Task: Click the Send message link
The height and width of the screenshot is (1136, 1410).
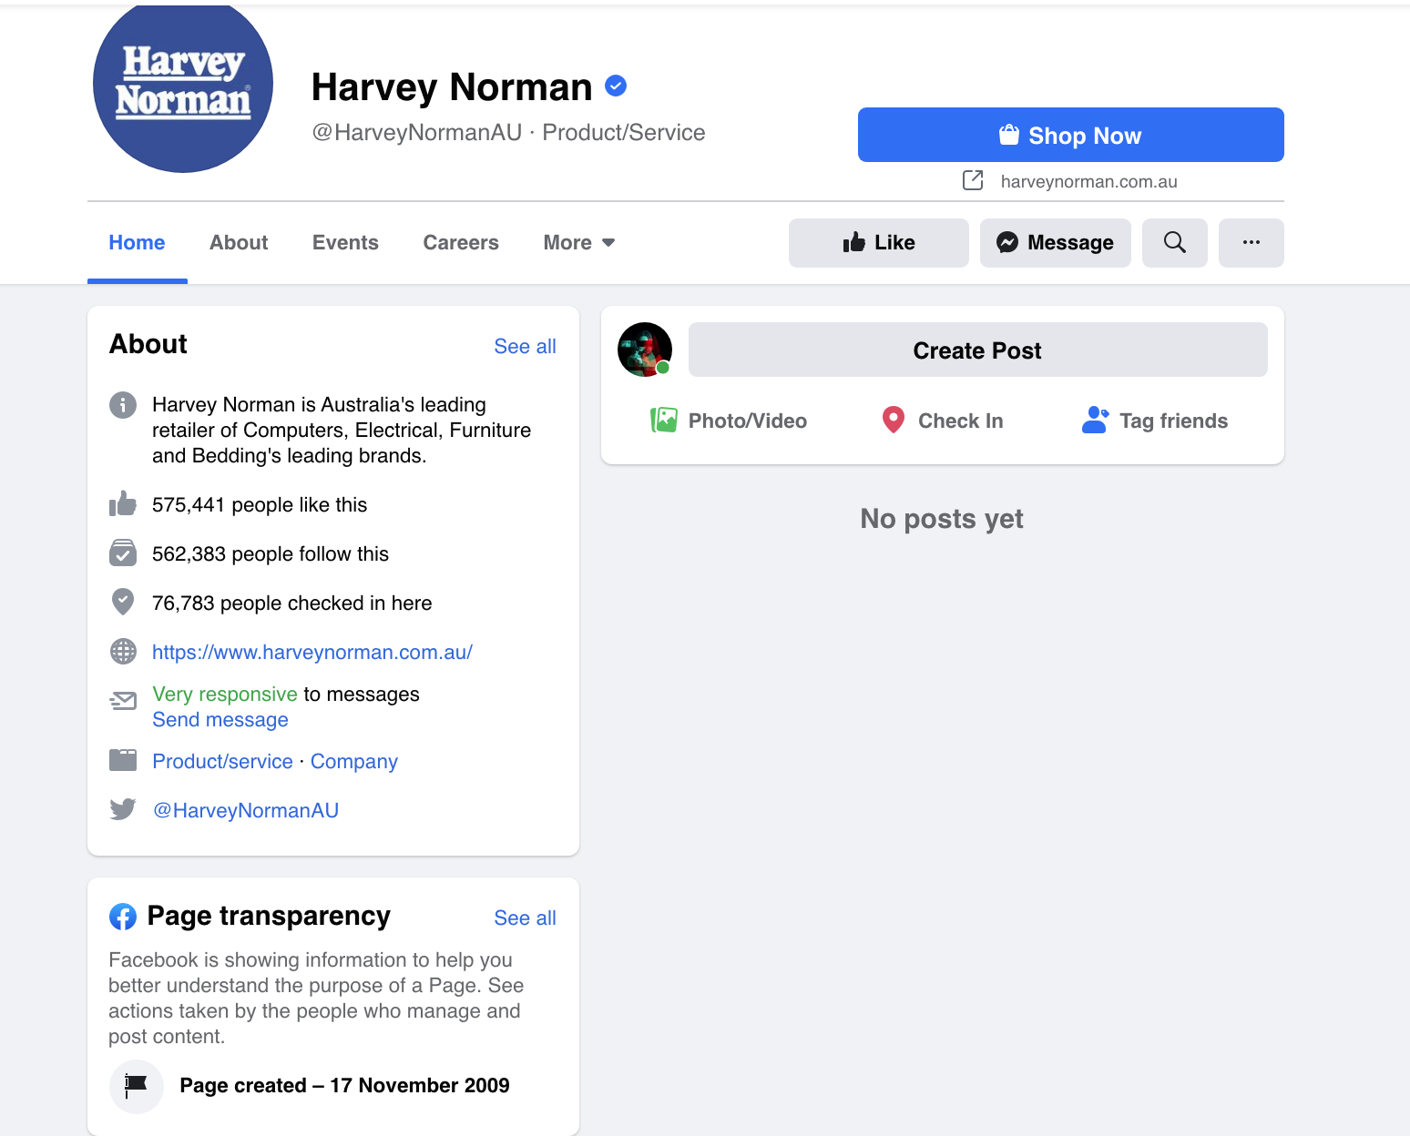Action: [220, 719]
